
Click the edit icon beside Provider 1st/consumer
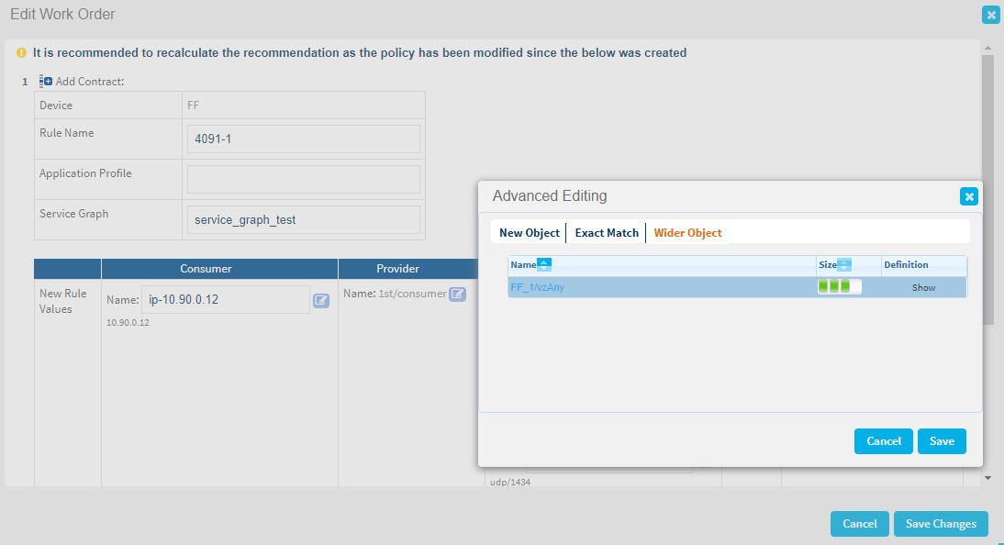coord(457,295)
